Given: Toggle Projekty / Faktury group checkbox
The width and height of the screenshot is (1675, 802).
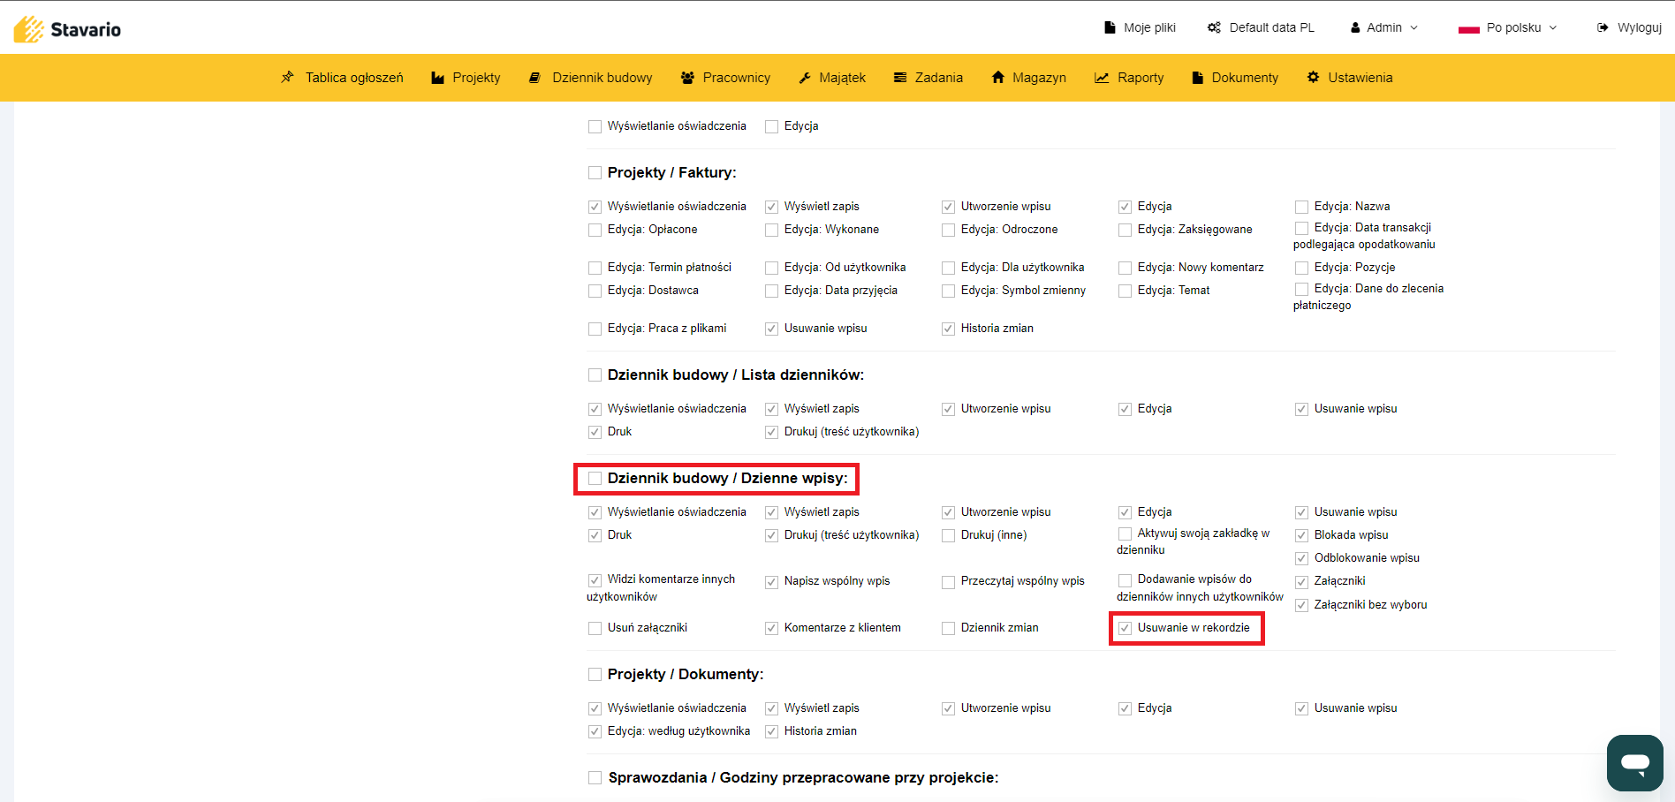Looking at the screenshot, I should [x=595, y=173].
